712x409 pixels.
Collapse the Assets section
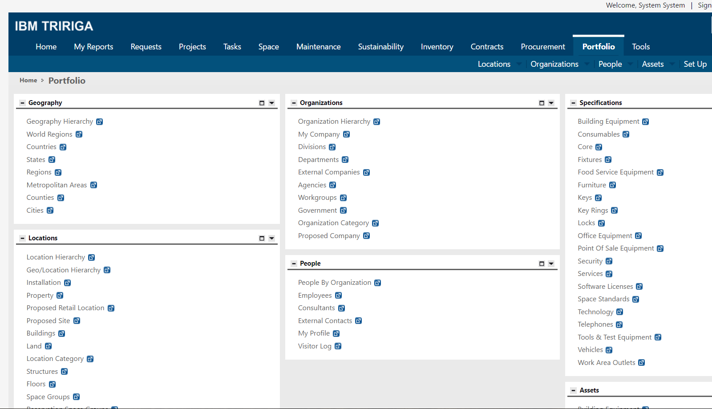573,390
